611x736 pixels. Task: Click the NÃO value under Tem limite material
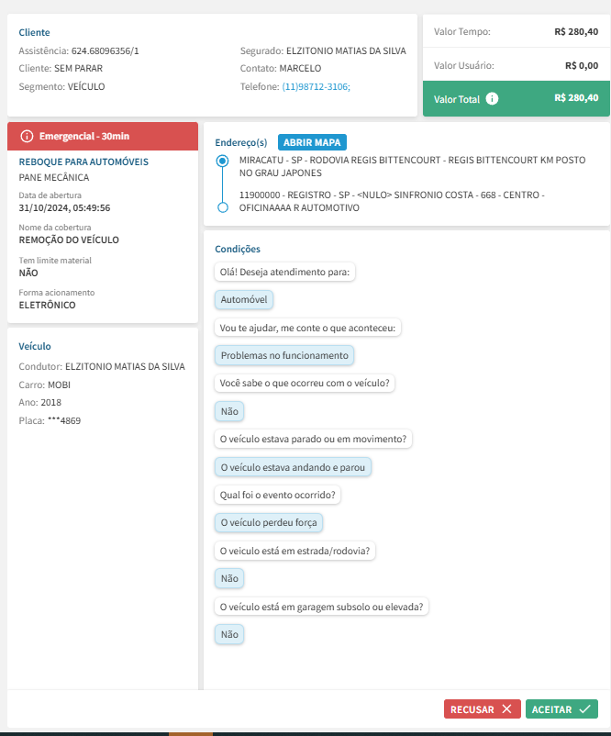tap(28, 273)
